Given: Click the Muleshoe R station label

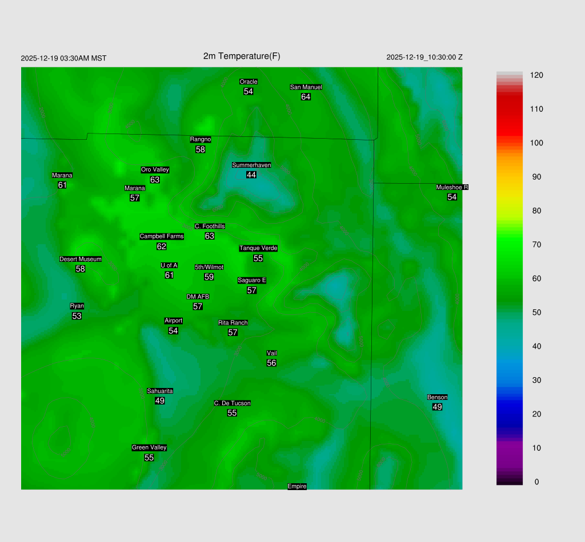Looking at the screenshot, I should 452,187.
